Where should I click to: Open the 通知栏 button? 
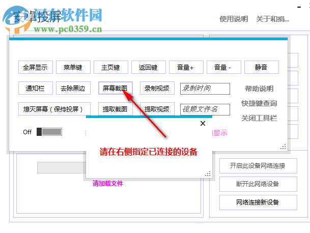click(36, 88)
